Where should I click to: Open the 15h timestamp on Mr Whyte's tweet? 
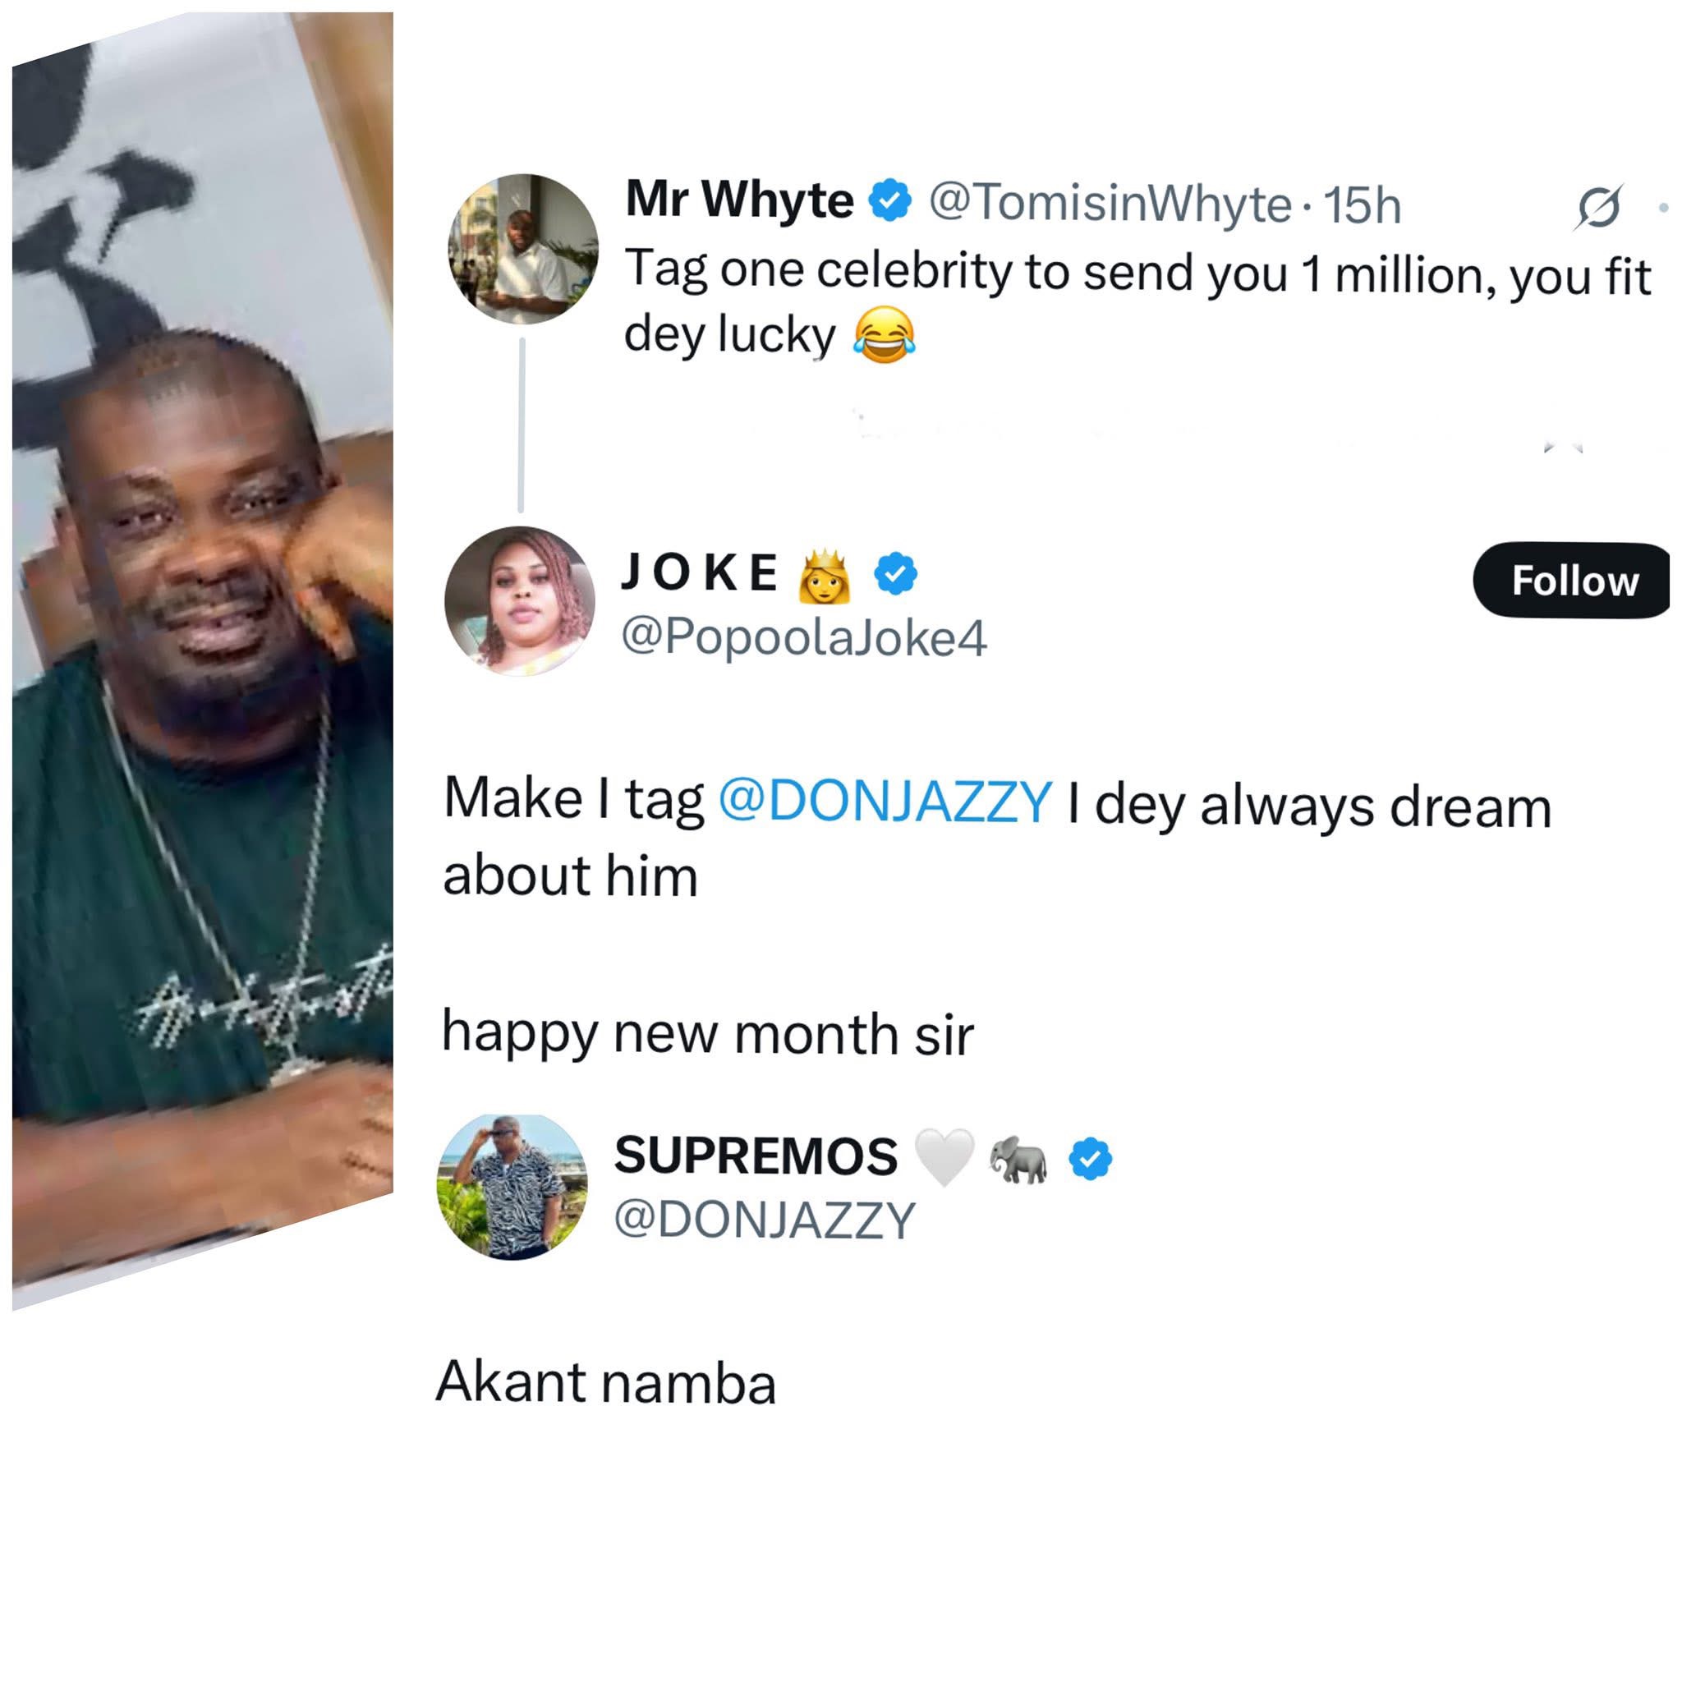point(1361,205)
